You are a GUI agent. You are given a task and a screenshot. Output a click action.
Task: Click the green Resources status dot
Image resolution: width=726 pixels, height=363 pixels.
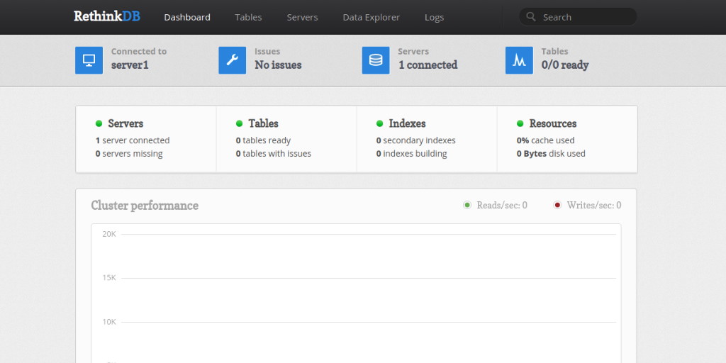pos(520,123)
